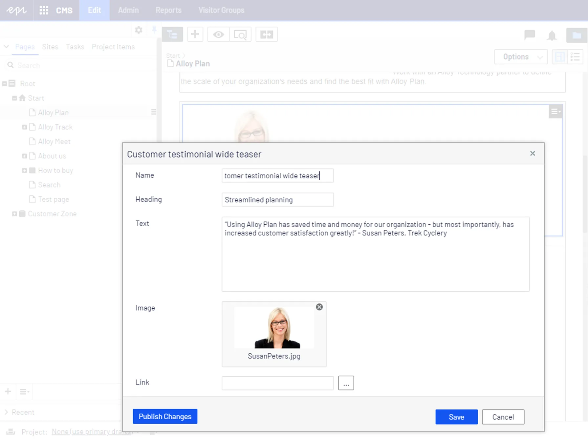Open the Admin menu tab
Viewport: 588px width, 441px height.
[x=128, y=10]
